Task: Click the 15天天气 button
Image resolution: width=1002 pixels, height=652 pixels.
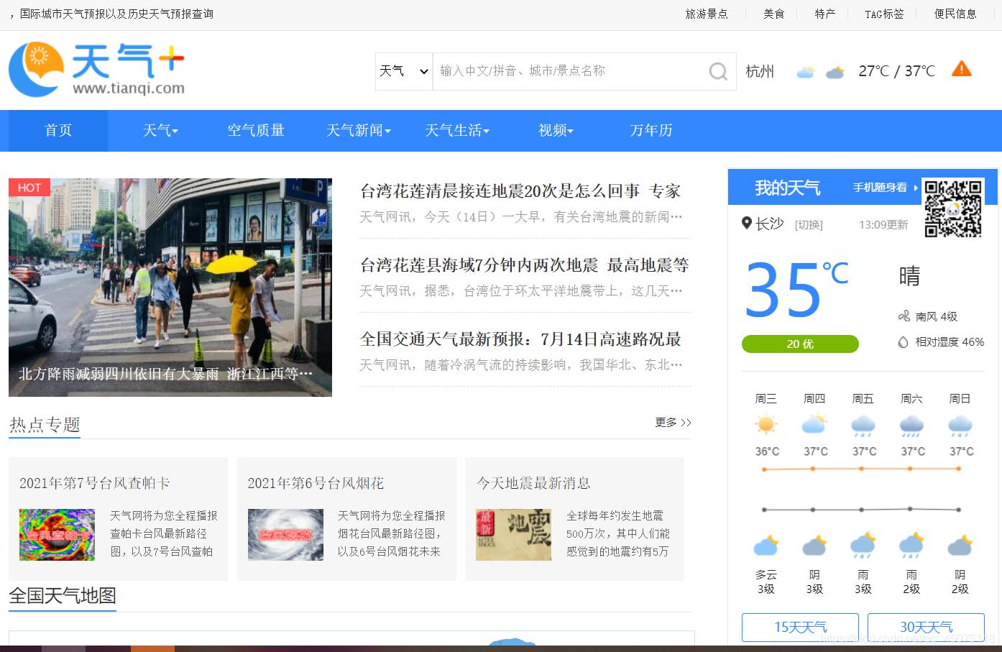Action: [x=799, y=627]
